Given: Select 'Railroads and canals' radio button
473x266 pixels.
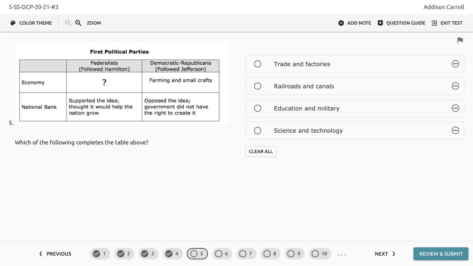Looking at the screenshot, I should pos(257,86).
